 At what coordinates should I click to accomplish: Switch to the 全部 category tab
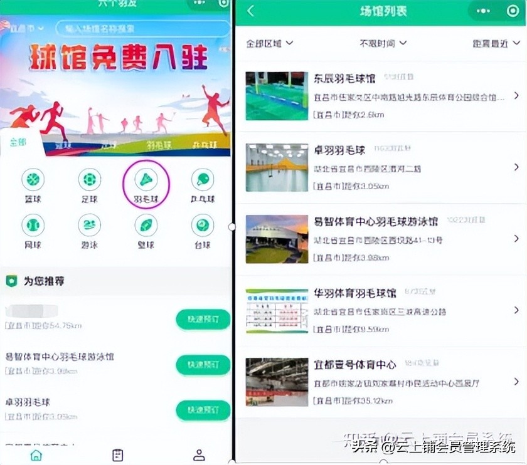(x=18, y=143)
